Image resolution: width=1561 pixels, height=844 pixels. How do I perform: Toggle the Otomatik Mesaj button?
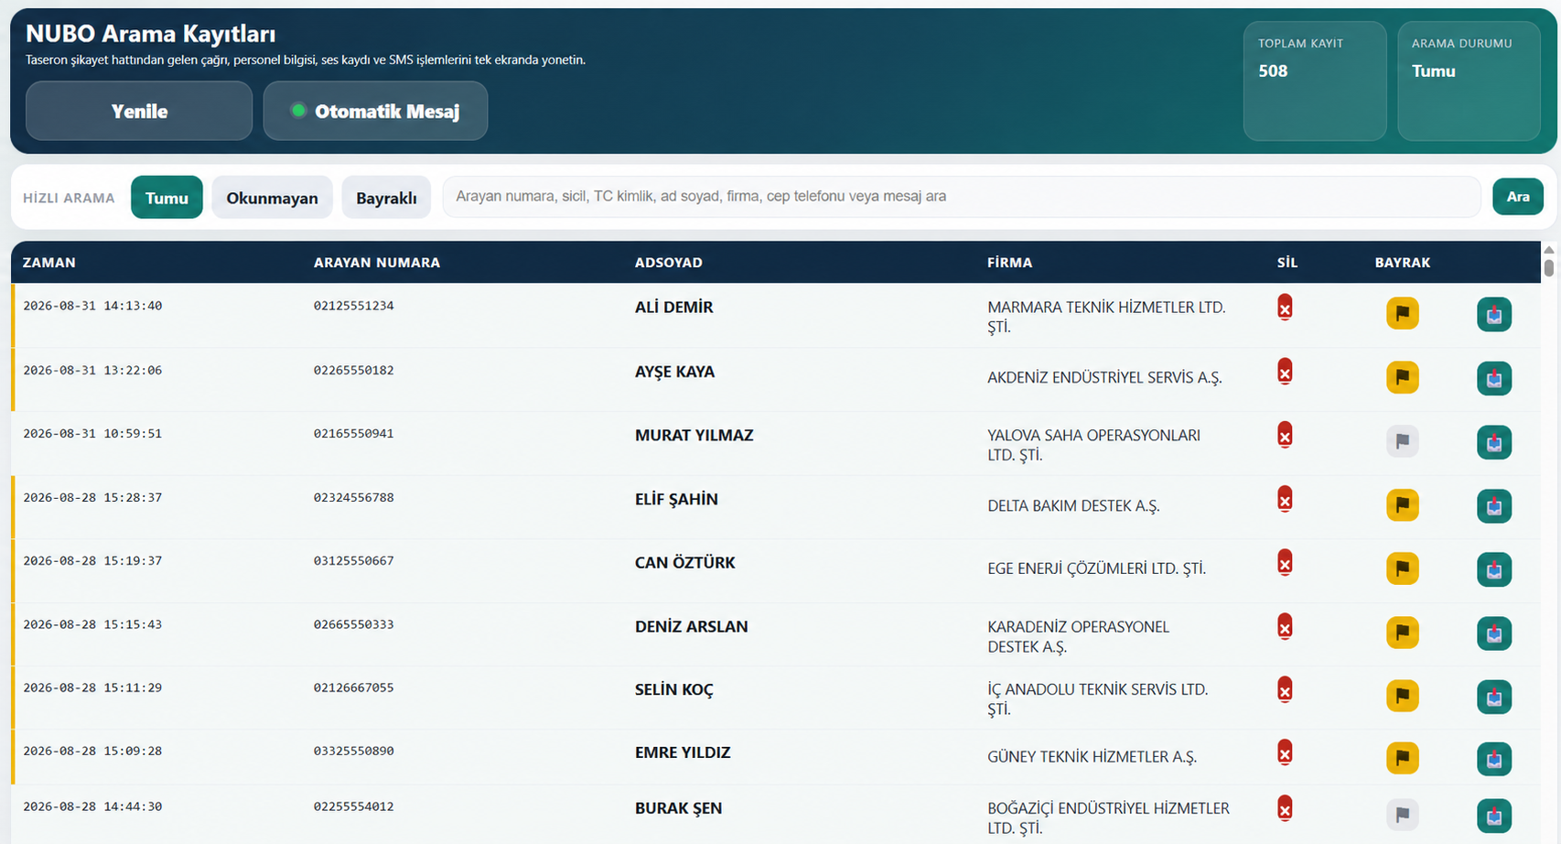click(375, 111)
